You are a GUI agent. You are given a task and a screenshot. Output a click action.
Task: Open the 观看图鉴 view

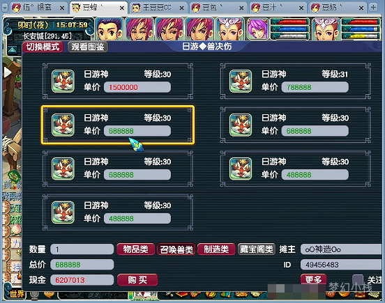88,47
